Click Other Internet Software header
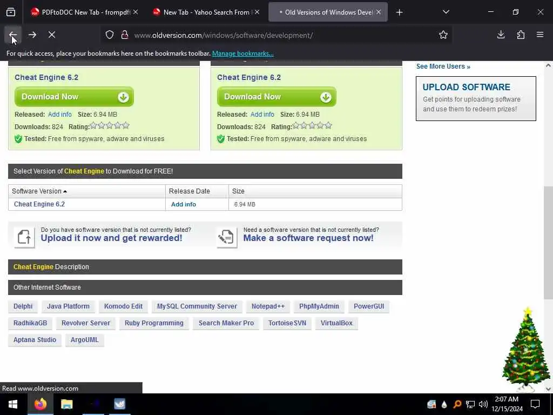The width and height of the screenshot is (553, 415). [205, 287]
